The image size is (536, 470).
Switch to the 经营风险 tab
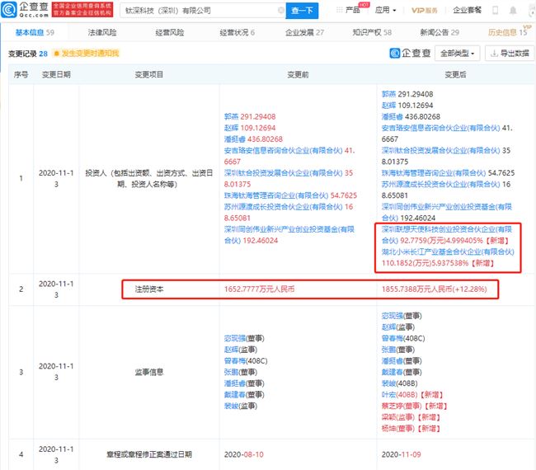170,32
